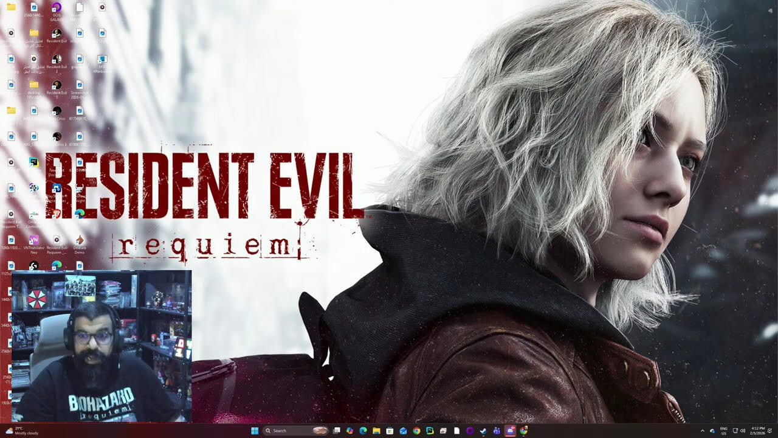Open network and volume quick settings
The image size is (778, 438).
[739, 431]
